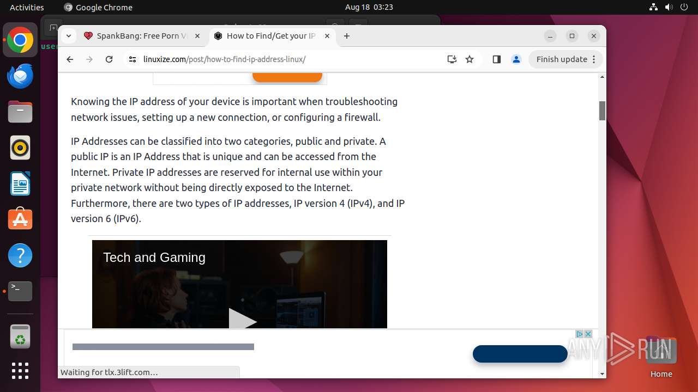Open the Files manager from the dock
The width and height of the screenshot is (698, 392).
tap(20, 112)
